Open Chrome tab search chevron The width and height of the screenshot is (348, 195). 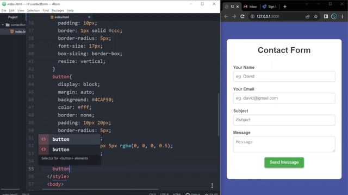(x=307, y=4)
